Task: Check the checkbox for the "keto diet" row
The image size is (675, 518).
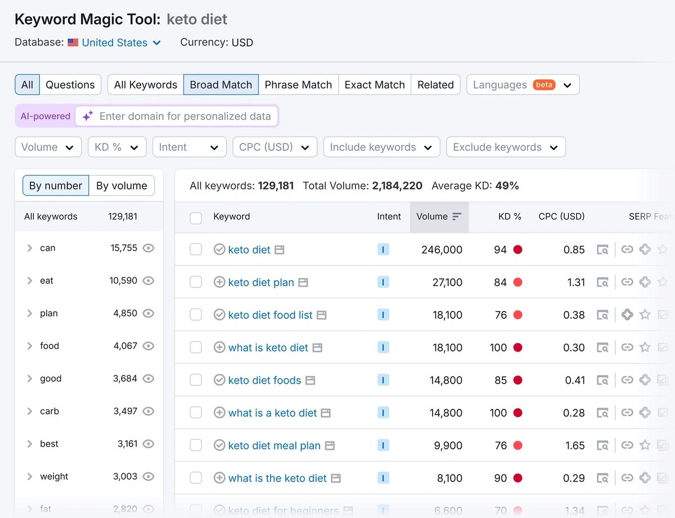Action: (196, 250)
